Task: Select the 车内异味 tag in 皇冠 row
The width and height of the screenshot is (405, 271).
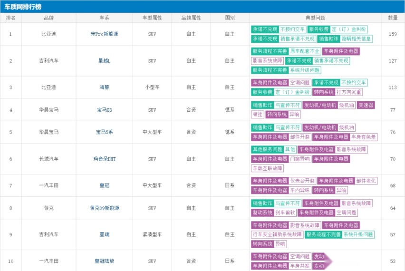Action: pyautogui.click(x=299, y=190)
